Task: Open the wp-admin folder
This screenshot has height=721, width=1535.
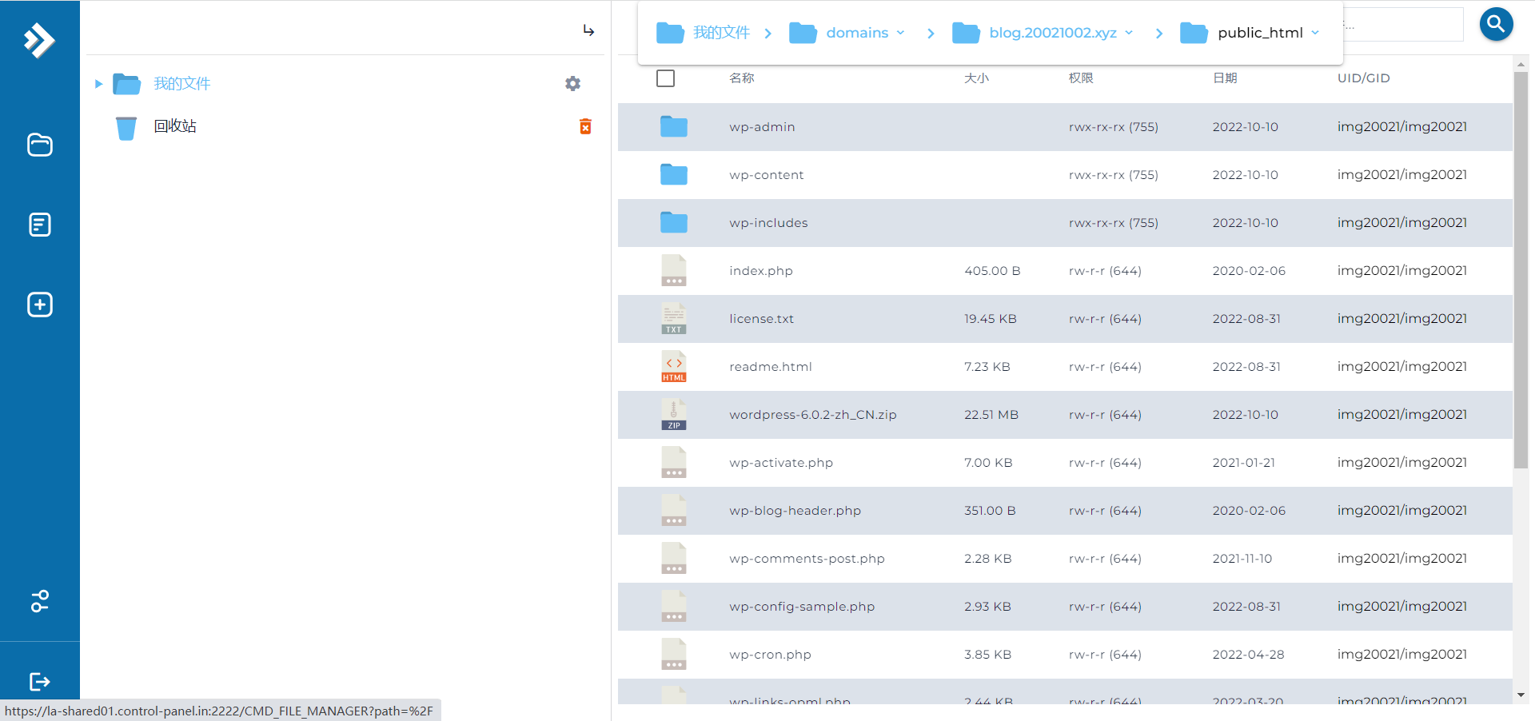Action: pos(761,127)
